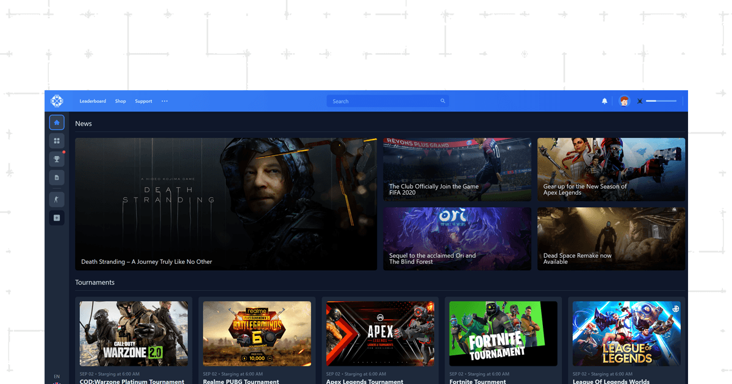Viewport: 732px width, 384px height.
Task: Click the rank emblem beside progress bar
Action: pos(640,101)
